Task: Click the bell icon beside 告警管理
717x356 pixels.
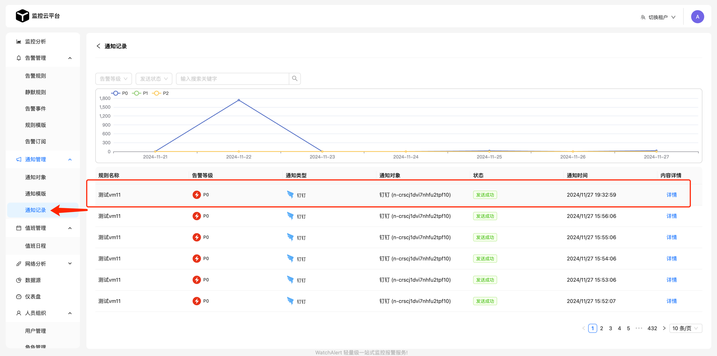Action: (x=19, y=58)
